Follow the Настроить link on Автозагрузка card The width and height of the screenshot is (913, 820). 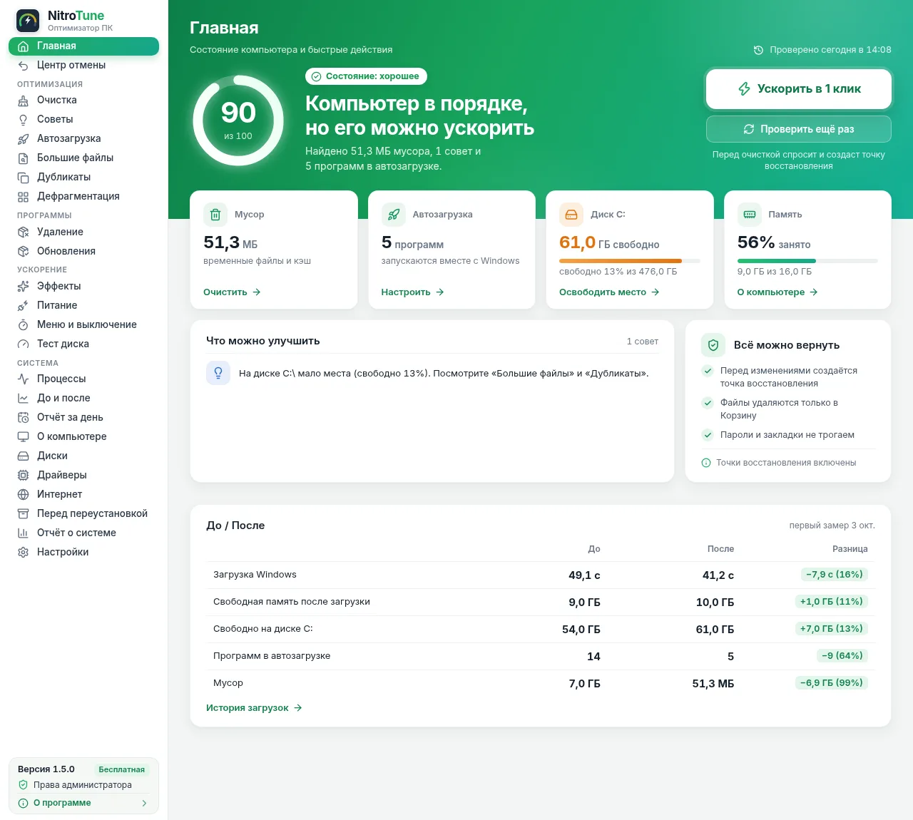click(x=413, y=292)
